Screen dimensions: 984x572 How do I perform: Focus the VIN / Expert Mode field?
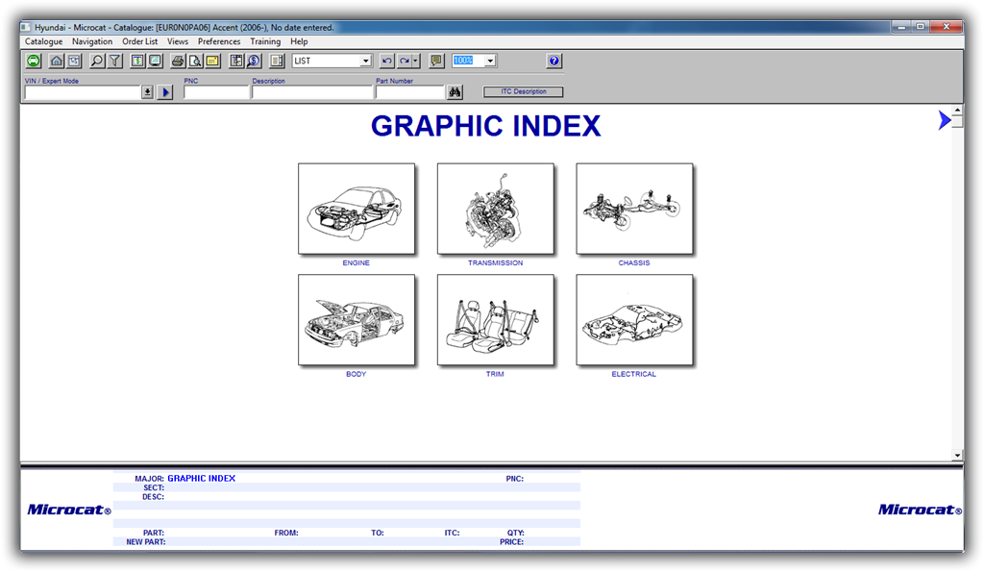(83, 92)
